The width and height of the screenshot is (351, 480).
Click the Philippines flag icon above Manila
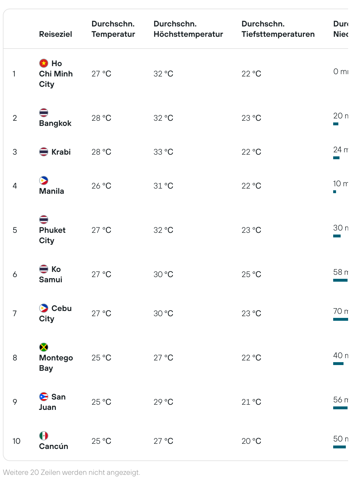coord(44,180)
